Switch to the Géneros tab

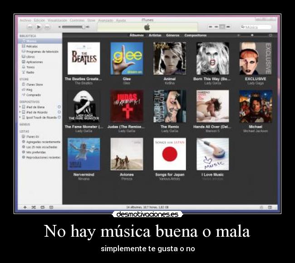point(173,35)
